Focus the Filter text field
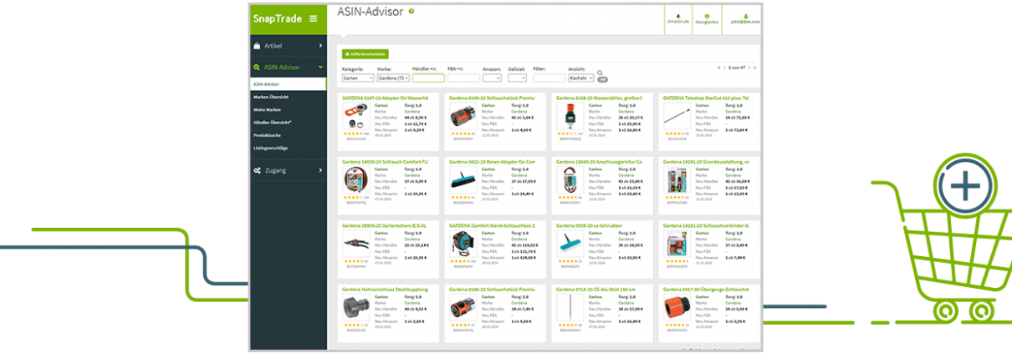Image resolution: width=1012 pixels, height=353 pixels. click(549, 78)
